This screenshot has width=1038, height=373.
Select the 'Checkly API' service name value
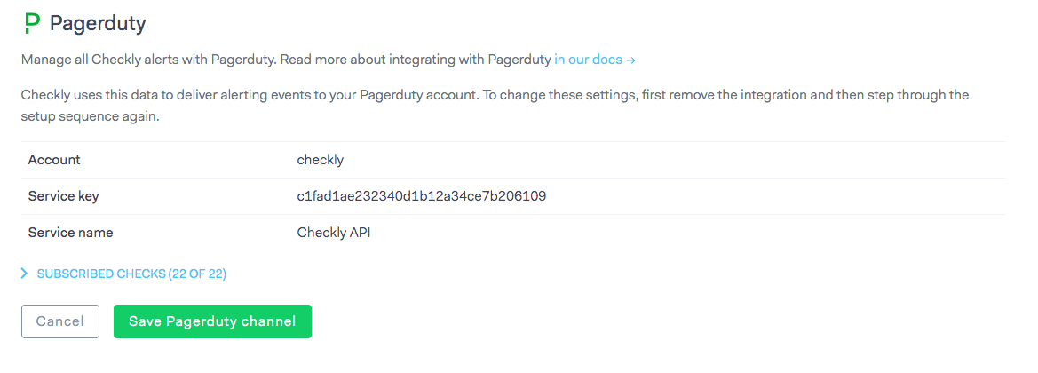pyautogui.click(x=335, y=233)
